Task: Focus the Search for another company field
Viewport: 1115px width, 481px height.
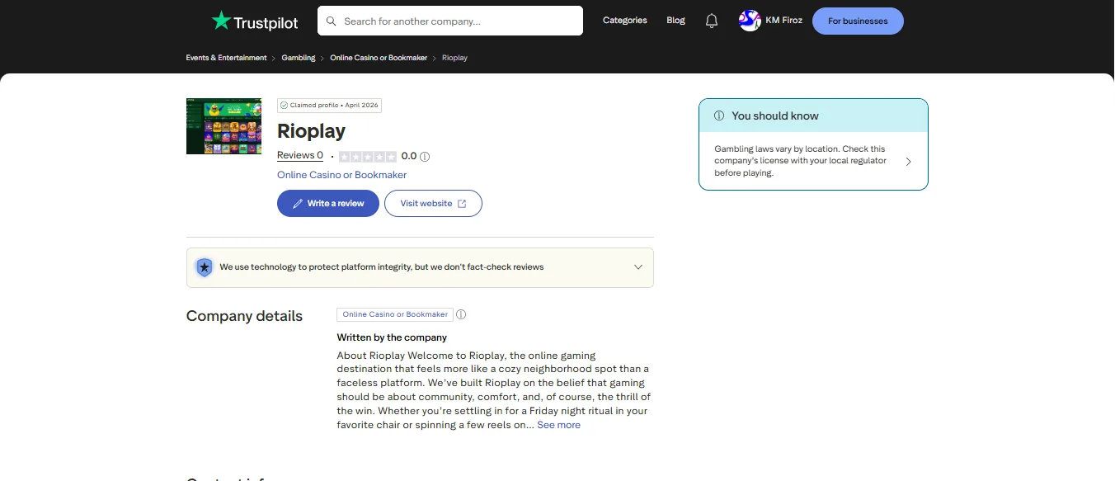Action: [x=450, y=21]
